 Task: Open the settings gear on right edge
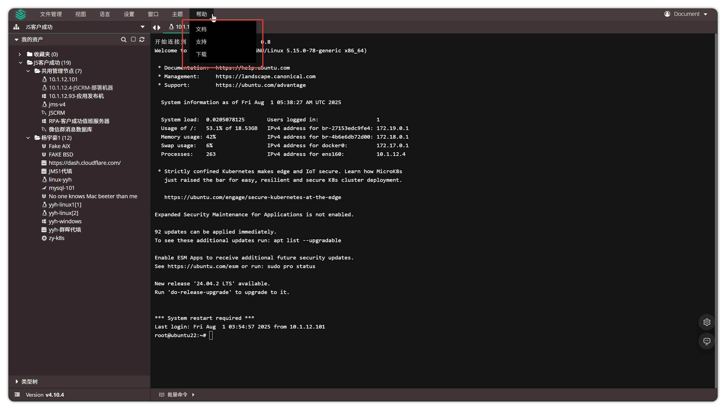(x=707, y=322)
